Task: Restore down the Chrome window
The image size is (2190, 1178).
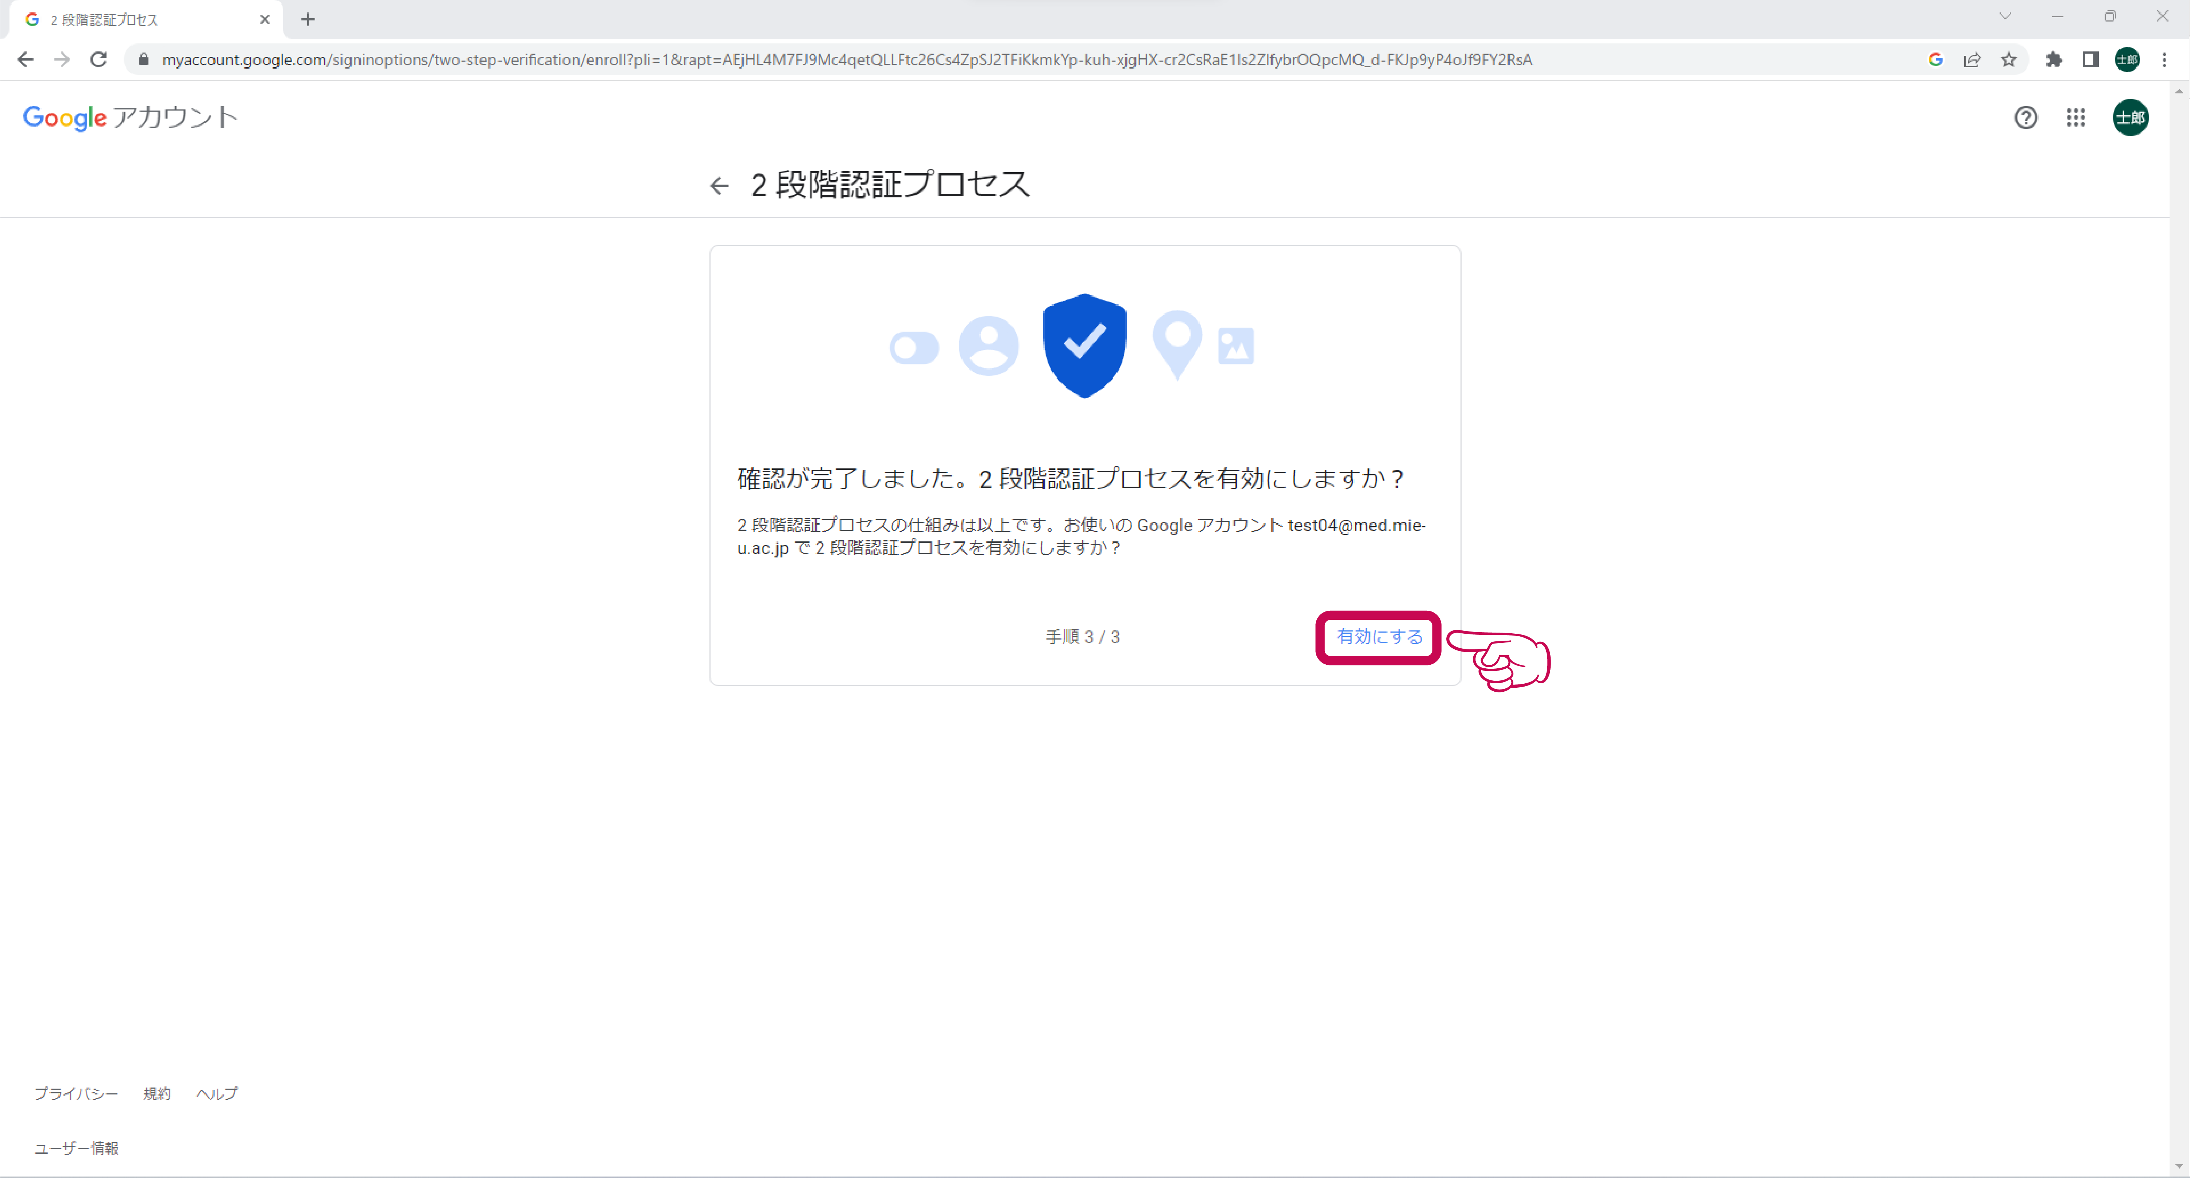Action: pos(2110,16)
